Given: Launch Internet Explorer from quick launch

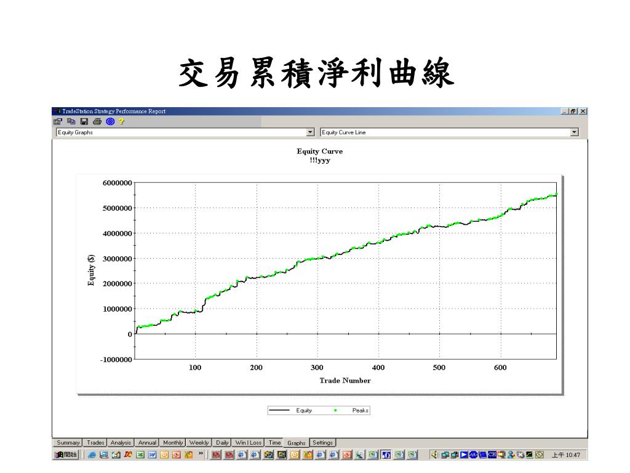Looking at the screenshot, I should [x=92, y=455].
